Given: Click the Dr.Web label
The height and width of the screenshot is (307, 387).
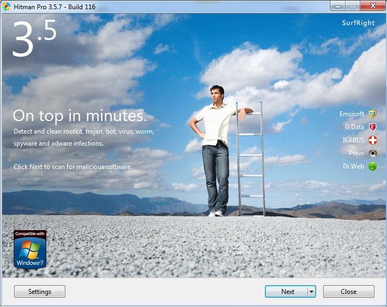Looking at the screenshot, I should [353, 166].
